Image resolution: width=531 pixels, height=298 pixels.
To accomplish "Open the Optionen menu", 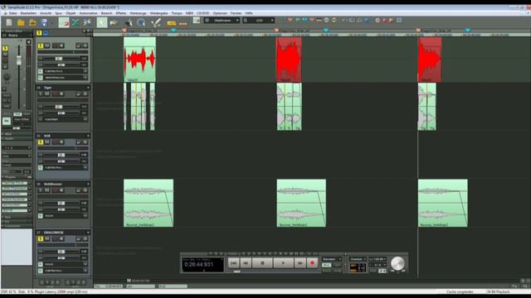I will [220, 13].
